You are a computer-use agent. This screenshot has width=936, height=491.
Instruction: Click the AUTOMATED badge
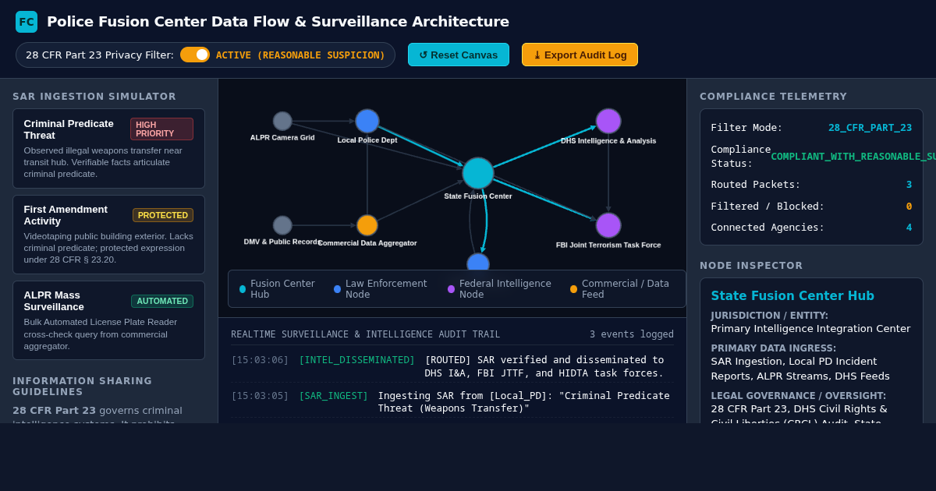[162, 301]
